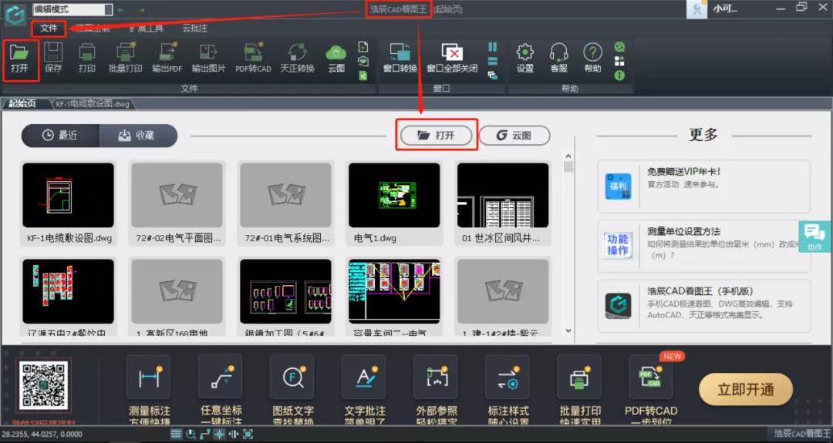Click the vertical tile windows icon
Image resolution: width=833 pixels, height=443 pixels.
[492, 47]
